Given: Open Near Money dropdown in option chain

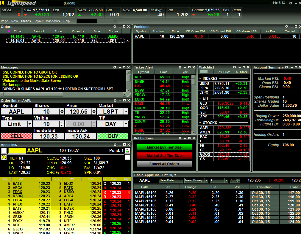Looking at the screenshot, I should pyautogui.click(x=207, y=180).
